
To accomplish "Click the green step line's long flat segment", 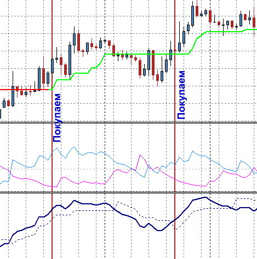I will (x=147, y=54).
